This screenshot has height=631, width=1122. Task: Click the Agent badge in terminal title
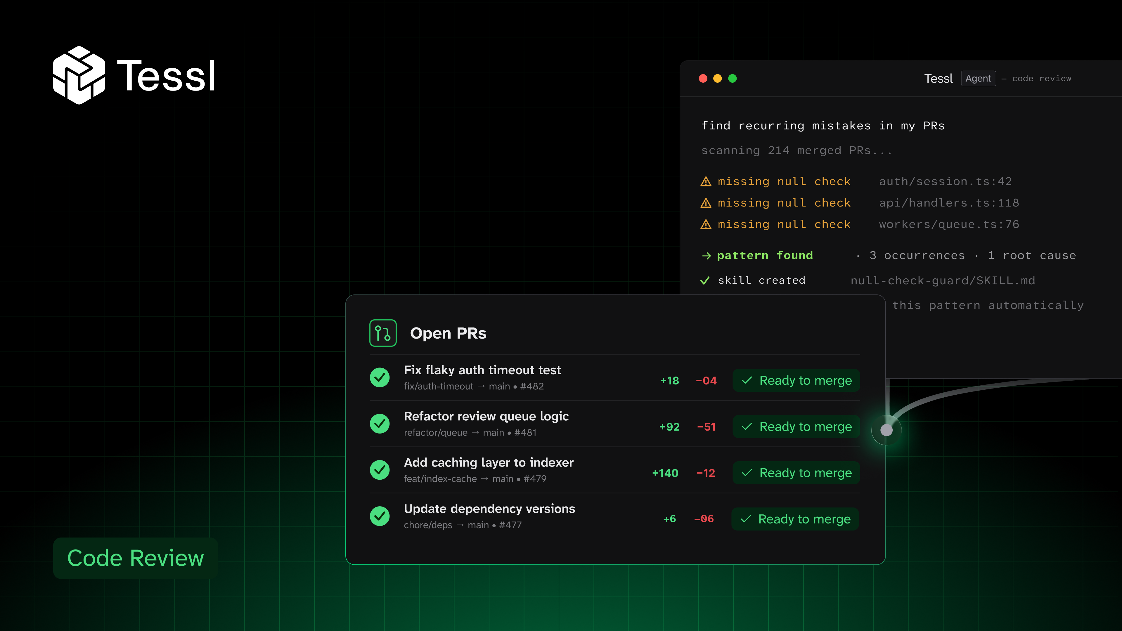978,78
